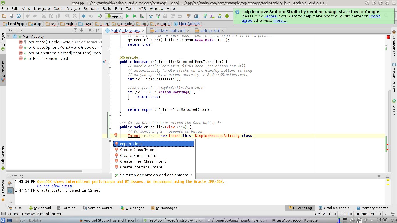397x223 pixels.
Task: Click the Expand All icon in Structure panel
Action: pos(76,30)
